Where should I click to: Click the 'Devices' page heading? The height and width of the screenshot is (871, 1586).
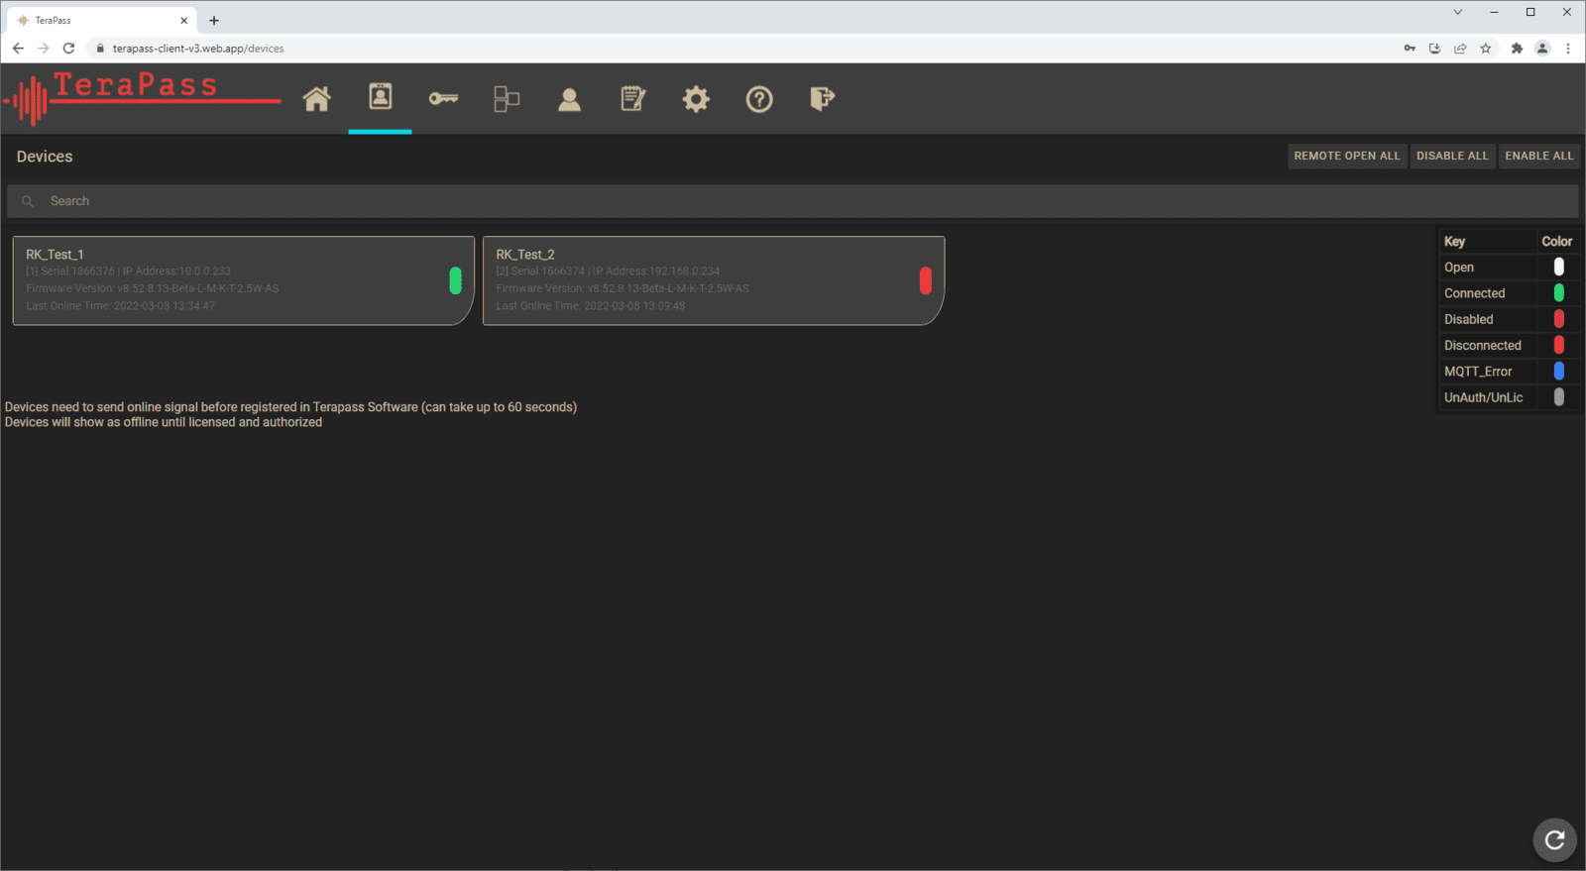tap(45, 157)
